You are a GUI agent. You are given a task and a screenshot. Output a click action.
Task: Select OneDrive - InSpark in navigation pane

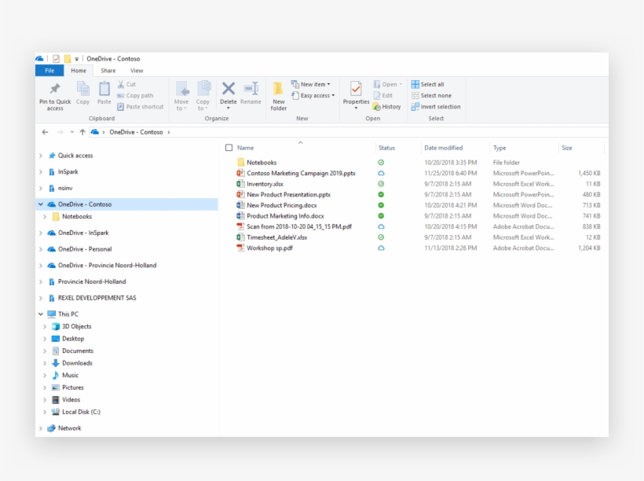point(83,233)
